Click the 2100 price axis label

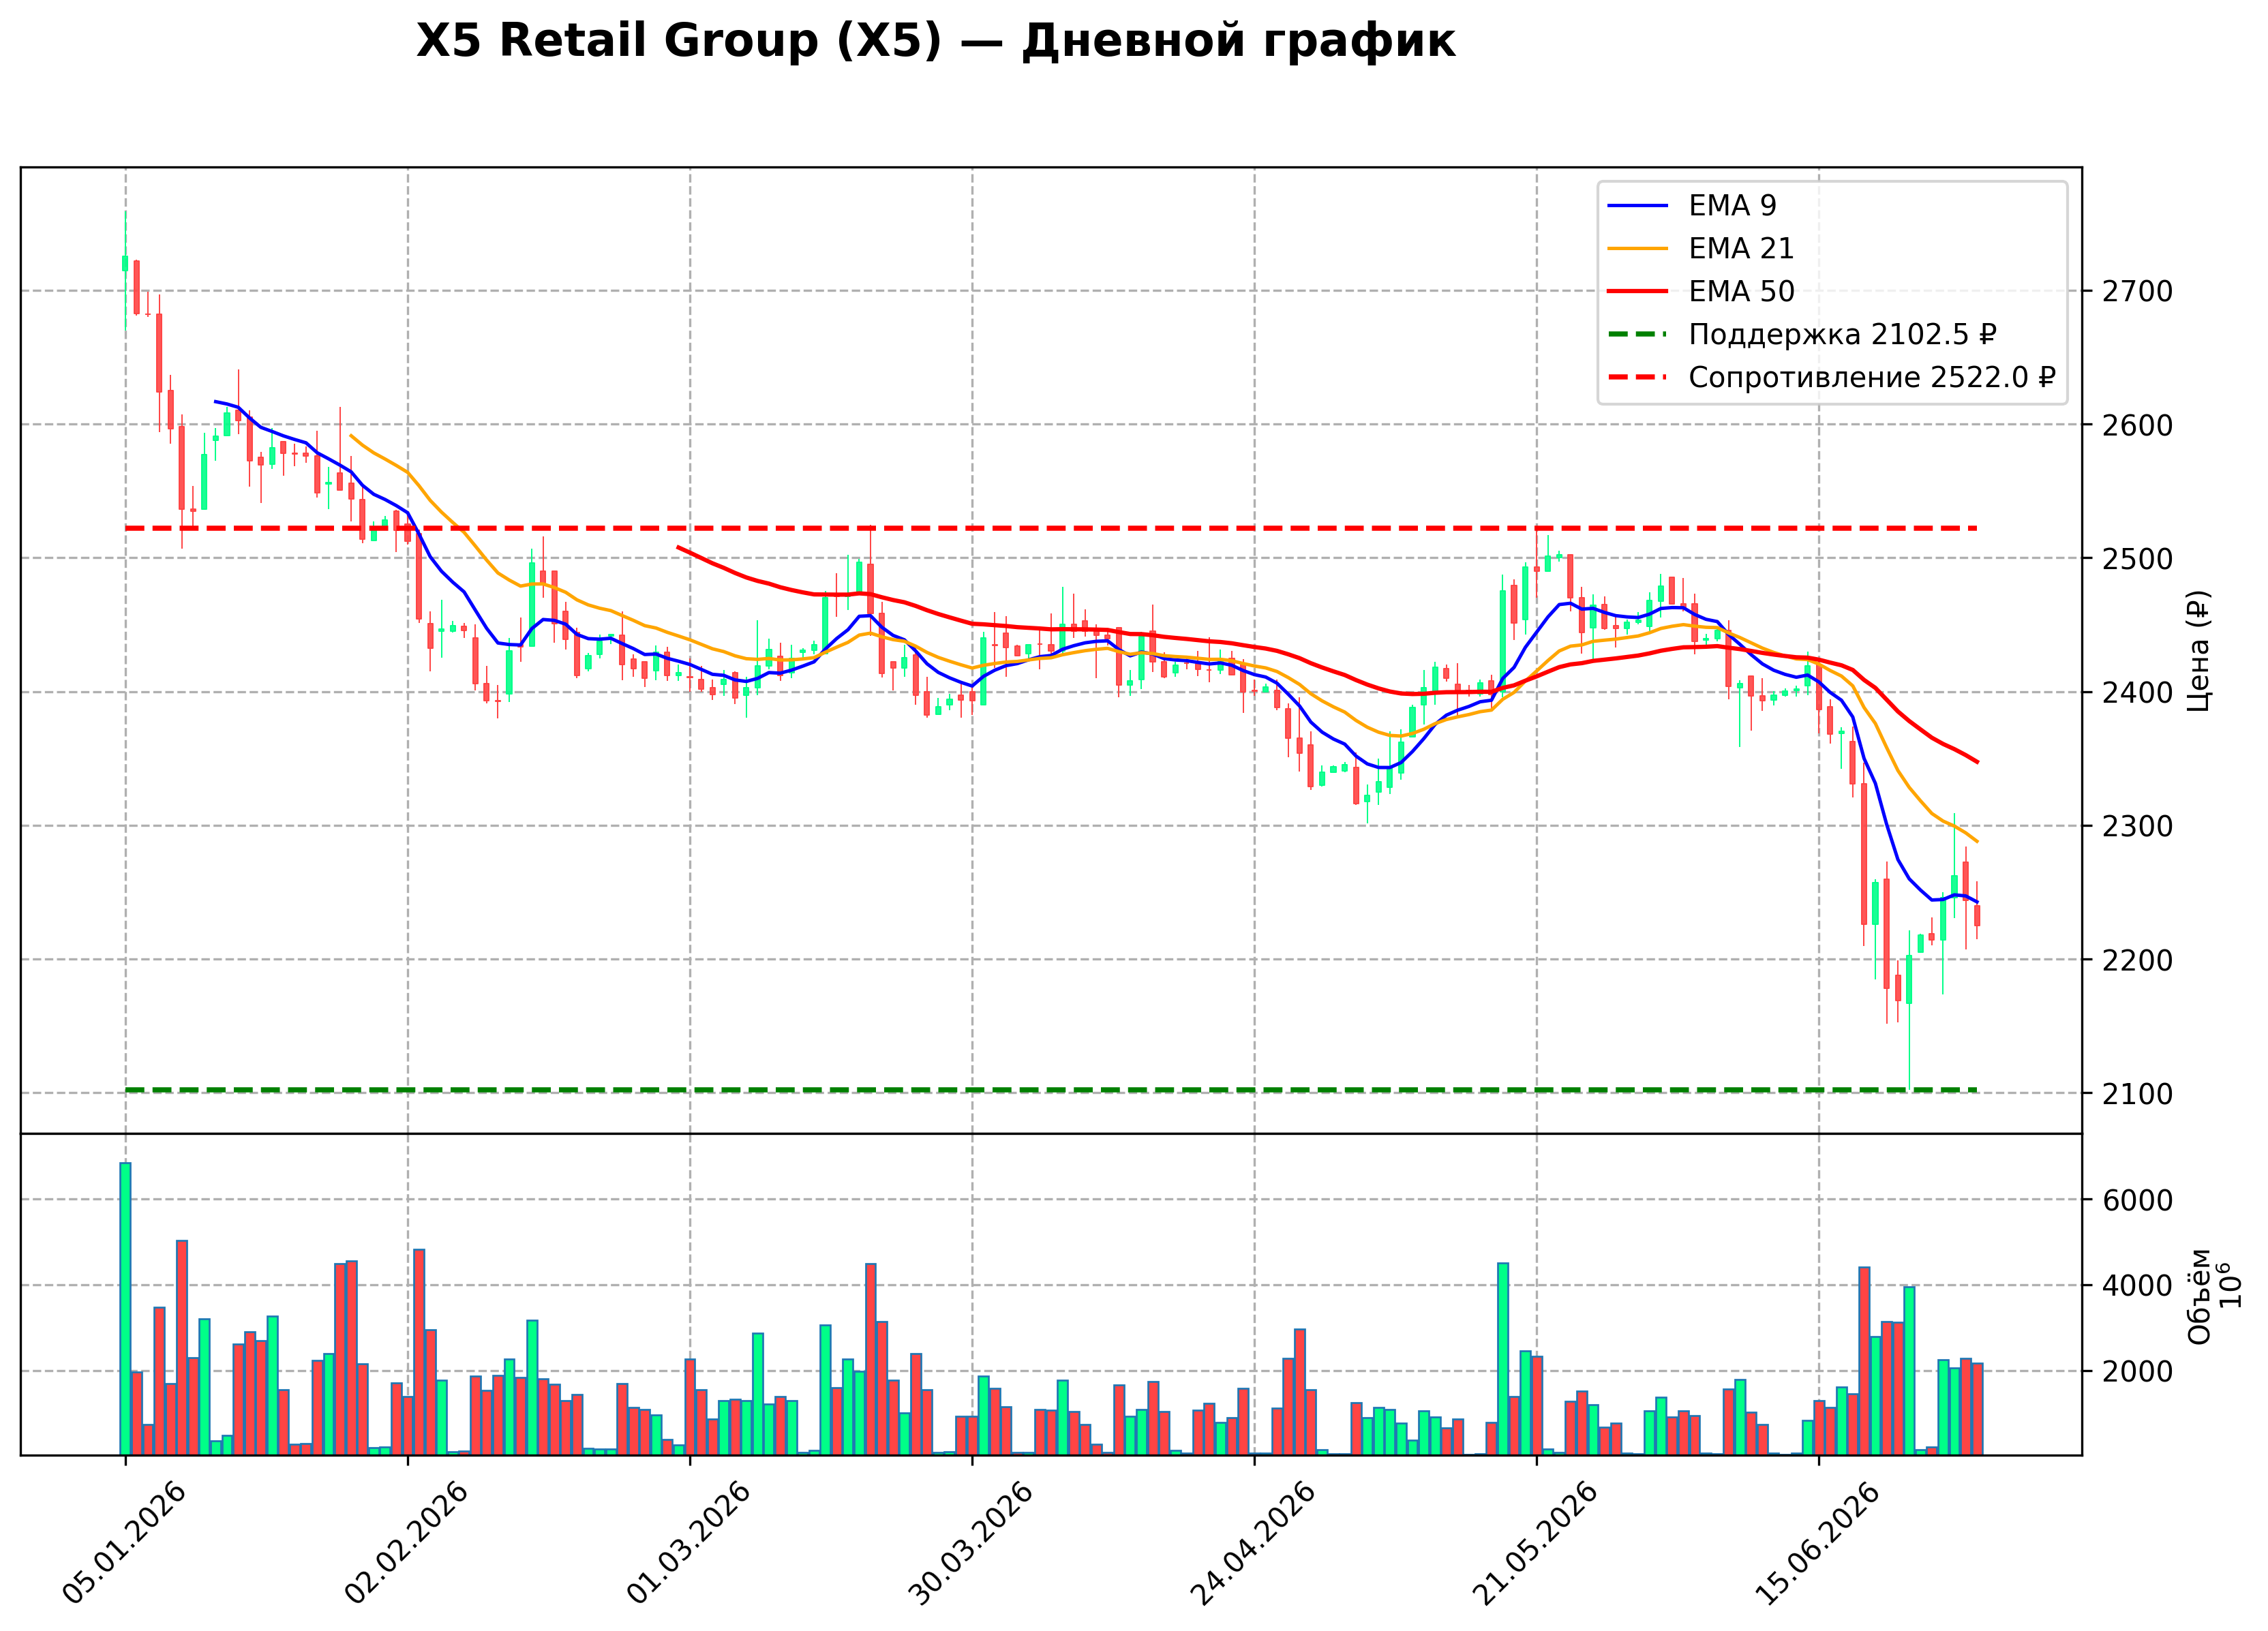click(x=2137, y=1094)
